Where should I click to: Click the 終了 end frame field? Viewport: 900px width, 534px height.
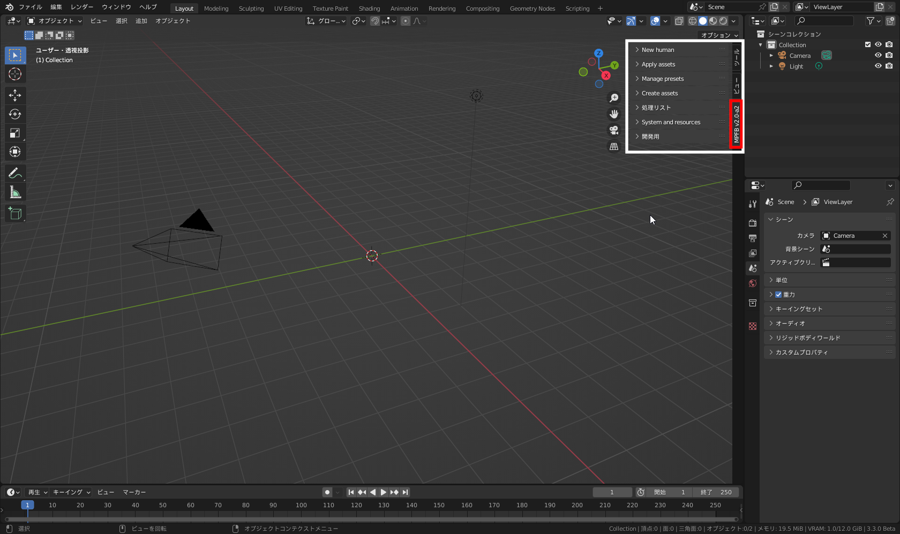[x=716, y=492]
